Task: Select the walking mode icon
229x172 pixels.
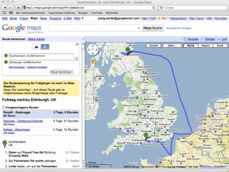Action: 45,47
